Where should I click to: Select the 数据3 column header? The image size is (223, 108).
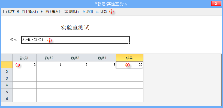coord(75,58)
